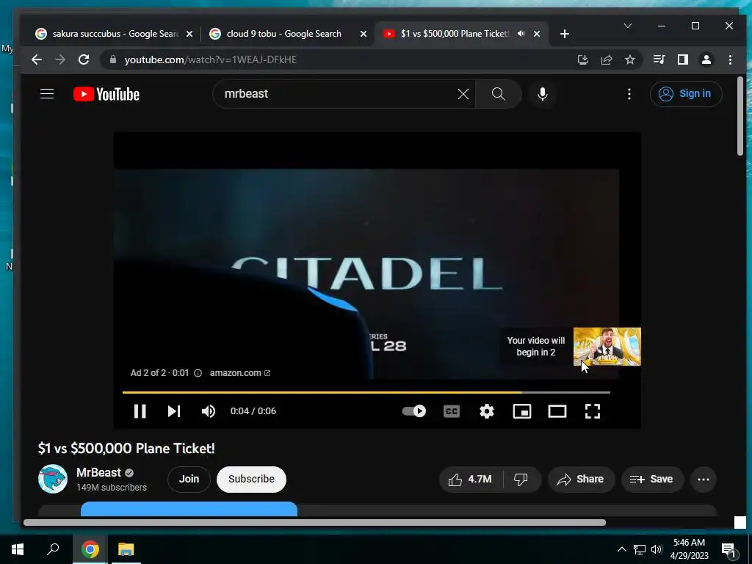
Task: Open the system tray volume control
Action: click(657, 549)
